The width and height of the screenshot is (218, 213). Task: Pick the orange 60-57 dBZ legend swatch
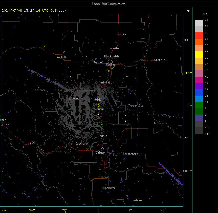point(199,42)
